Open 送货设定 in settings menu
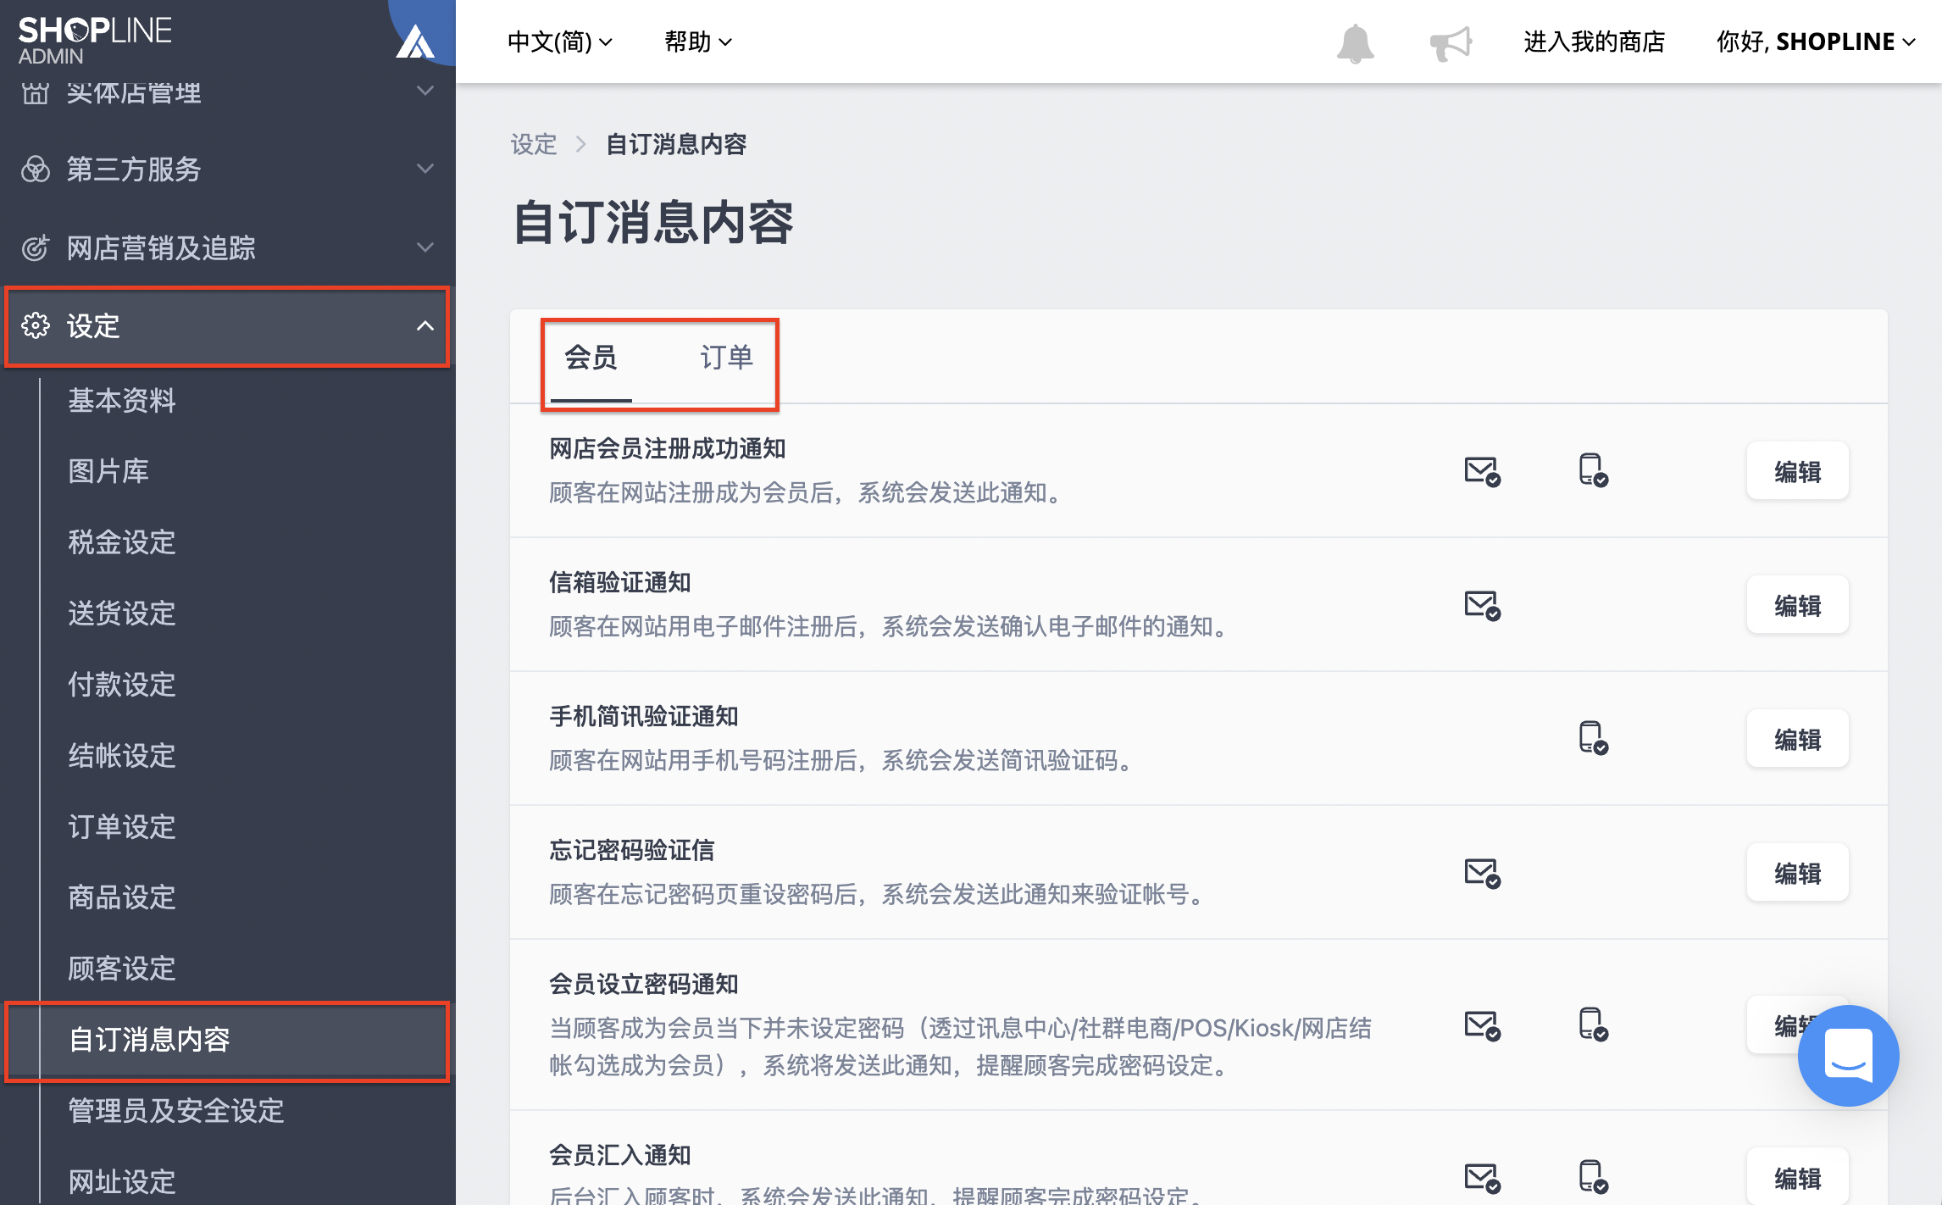Image resolution: width=1942 pixels, height=1205 pixels. coord(122,614)
